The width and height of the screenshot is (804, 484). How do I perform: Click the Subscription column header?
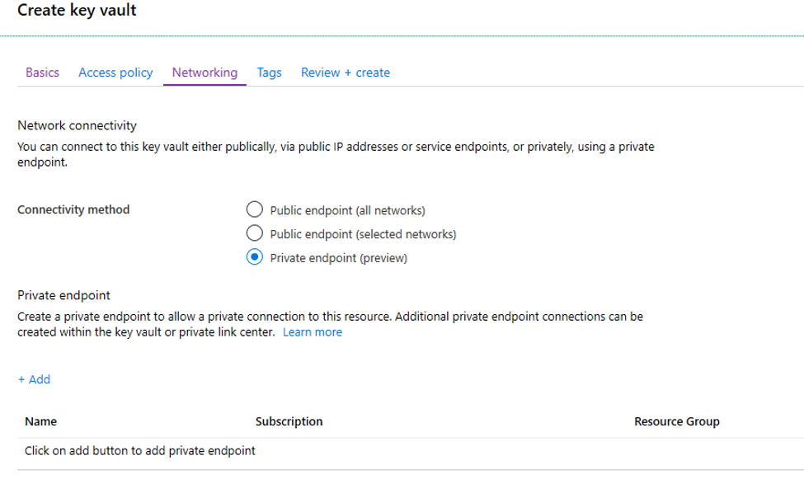[289, 421]
